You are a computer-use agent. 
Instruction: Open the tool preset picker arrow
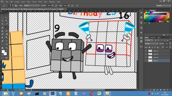(6, 6)
